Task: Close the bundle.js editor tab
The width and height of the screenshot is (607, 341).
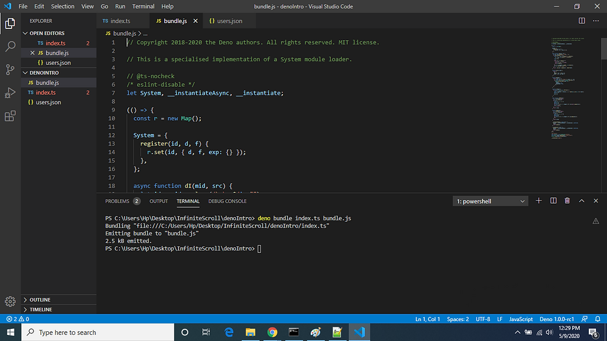Action: point(195,21)
